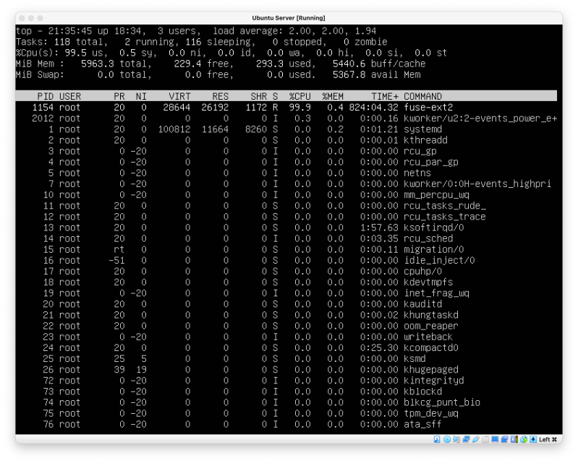The height and width of the screenshot is (463, 578).
Task: Click the rcu_par_gp command entry
Action: coord(431,163)
